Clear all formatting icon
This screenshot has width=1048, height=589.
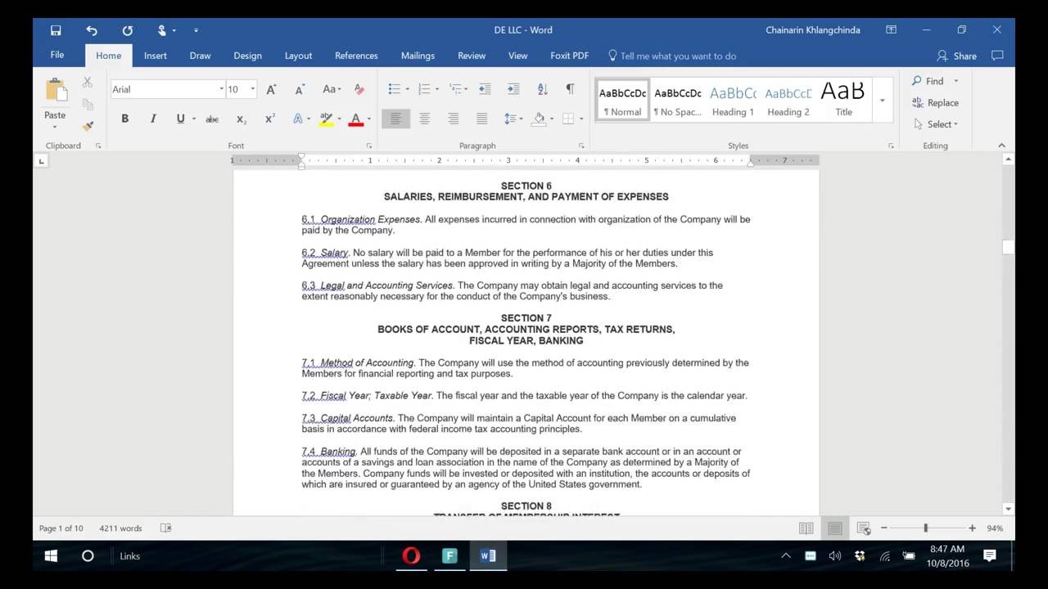click(x=359, y=89)
